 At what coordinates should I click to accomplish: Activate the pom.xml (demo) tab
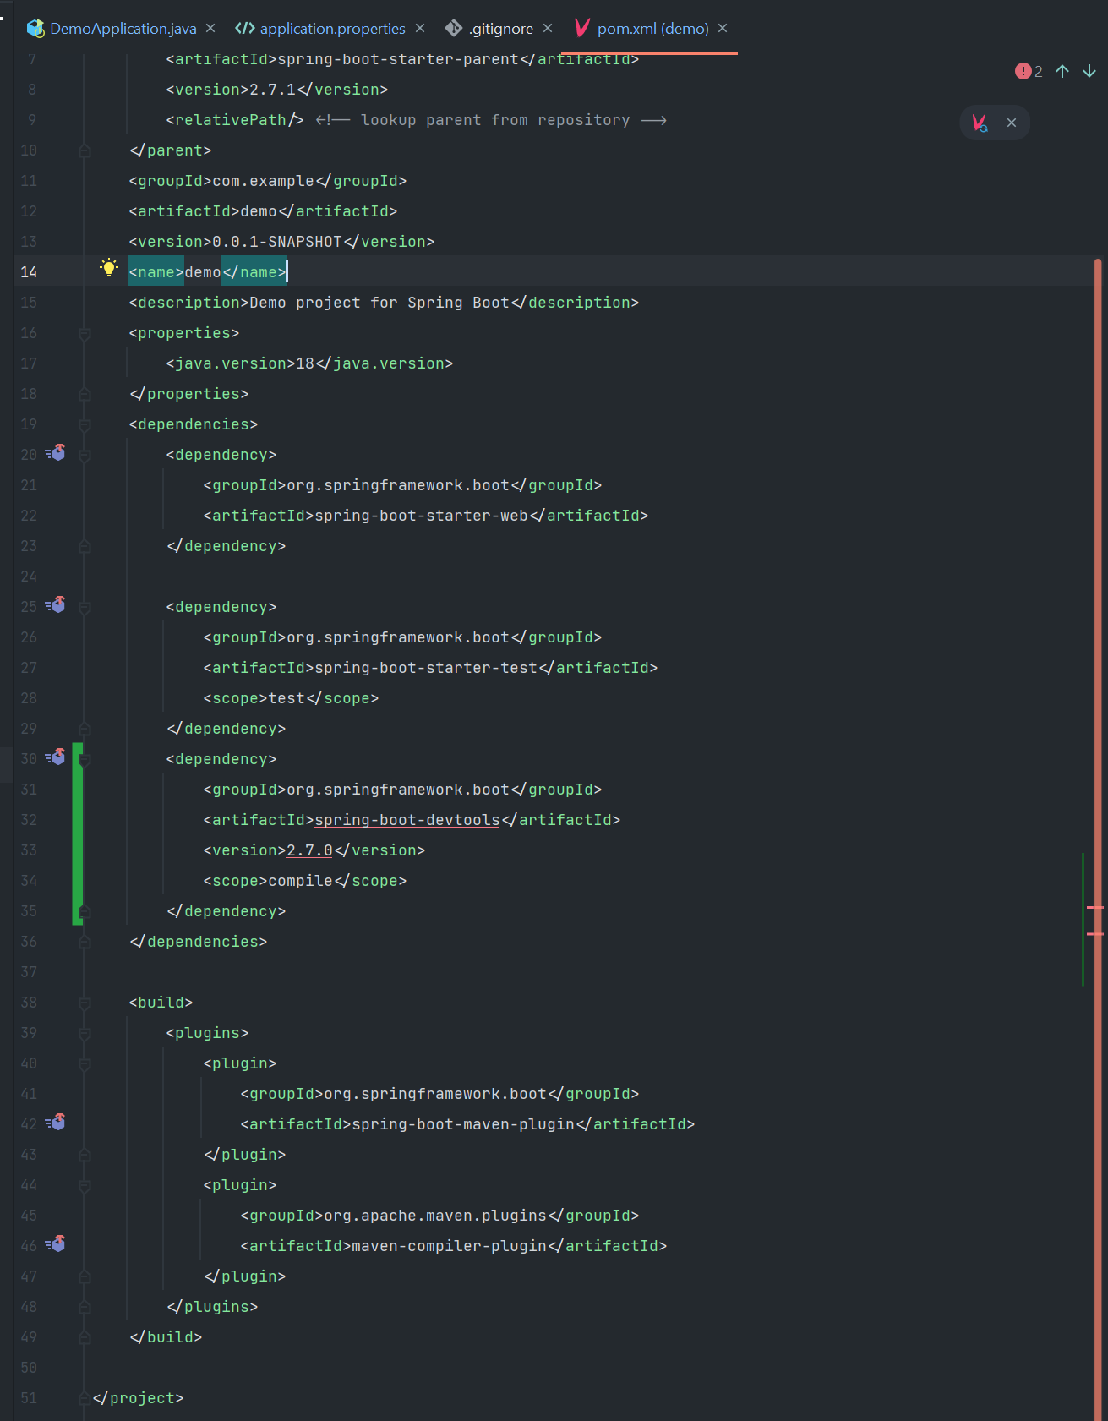[653, 29]
